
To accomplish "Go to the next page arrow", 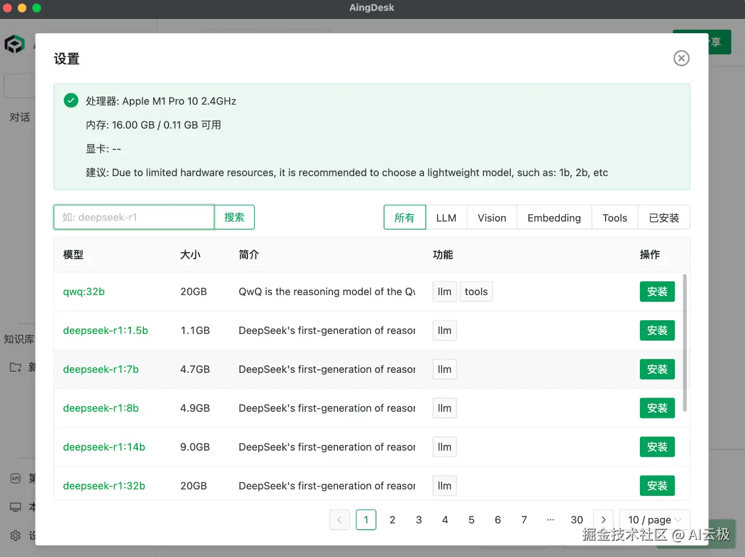I will (603, 520).
